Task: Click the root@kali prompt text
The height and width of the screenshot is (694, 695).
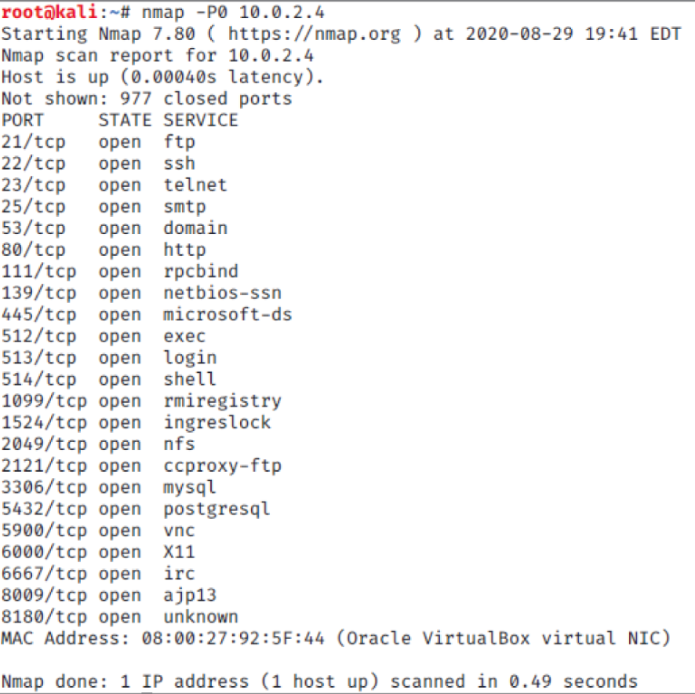Action: [x=50, y=12]
